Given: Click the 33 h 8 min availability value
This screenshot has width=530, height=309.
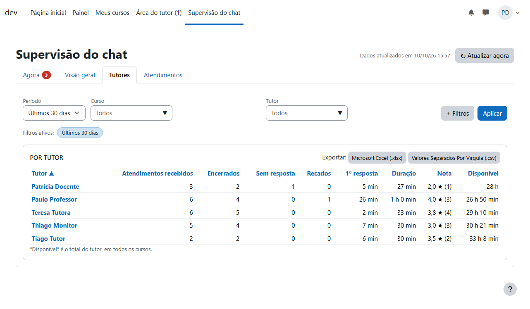Looking at the screenshot, I should 484,239.
